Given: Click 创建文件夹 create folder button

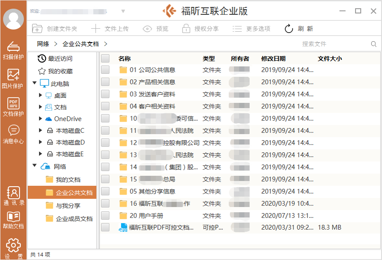Looking at the screenshot, I should pyautogui.click(x=55, y=29).
